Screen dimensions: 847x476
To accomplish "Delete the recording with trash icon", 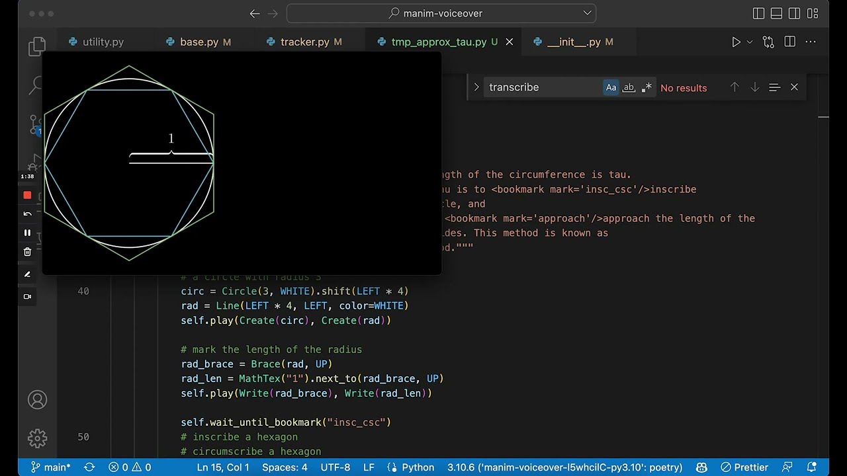I will coord(27,252).
